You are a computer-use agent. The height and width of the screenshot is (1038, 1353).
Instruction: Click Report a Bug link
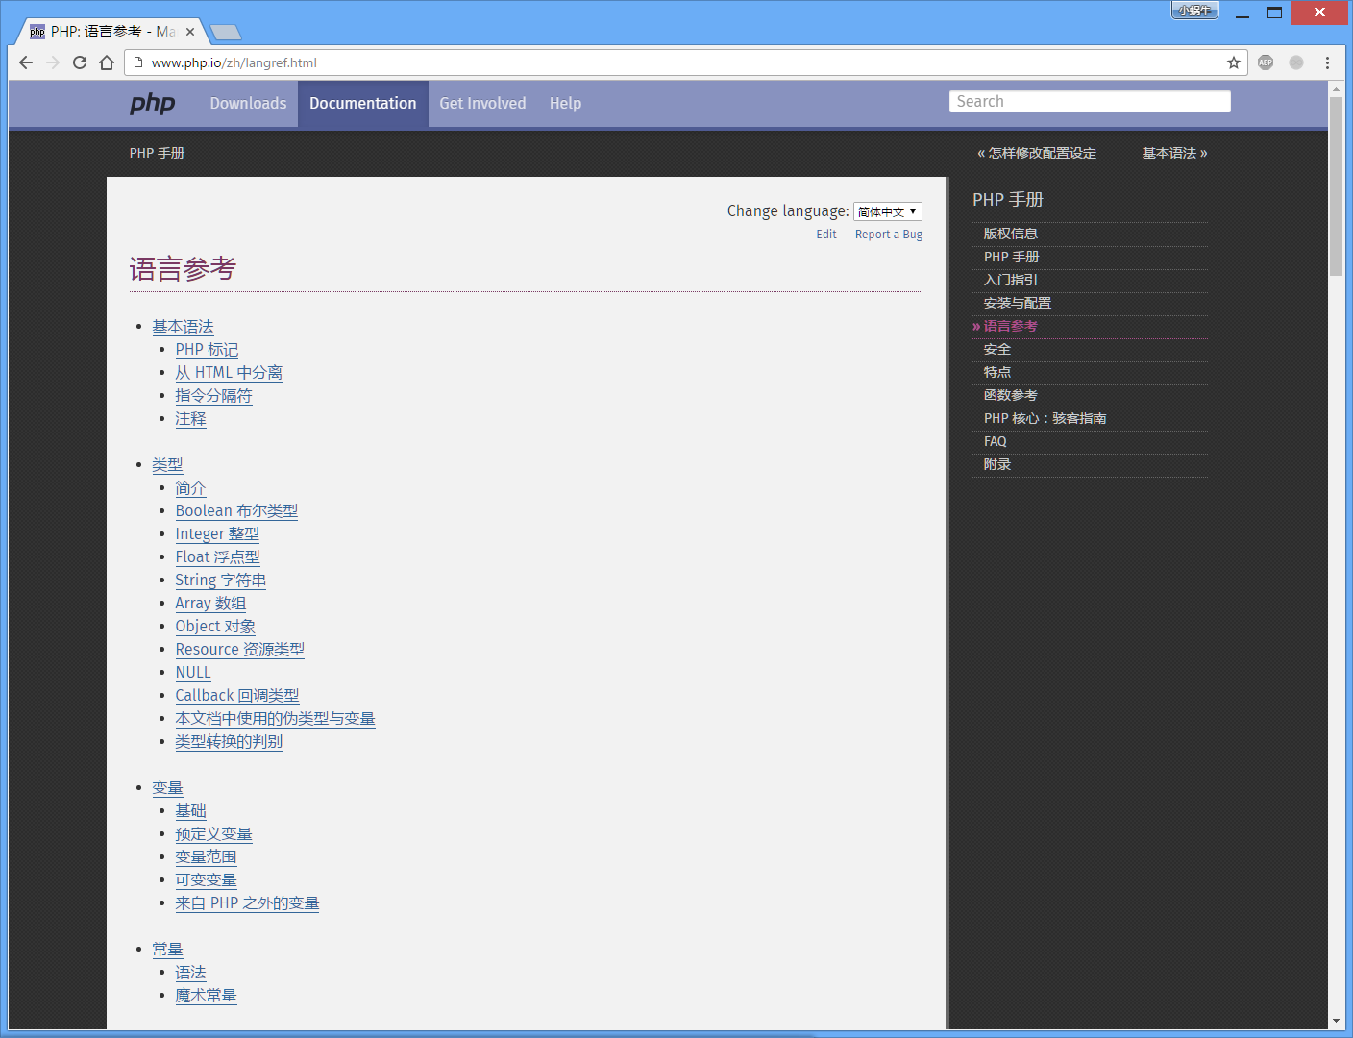[x=889, y=235]
